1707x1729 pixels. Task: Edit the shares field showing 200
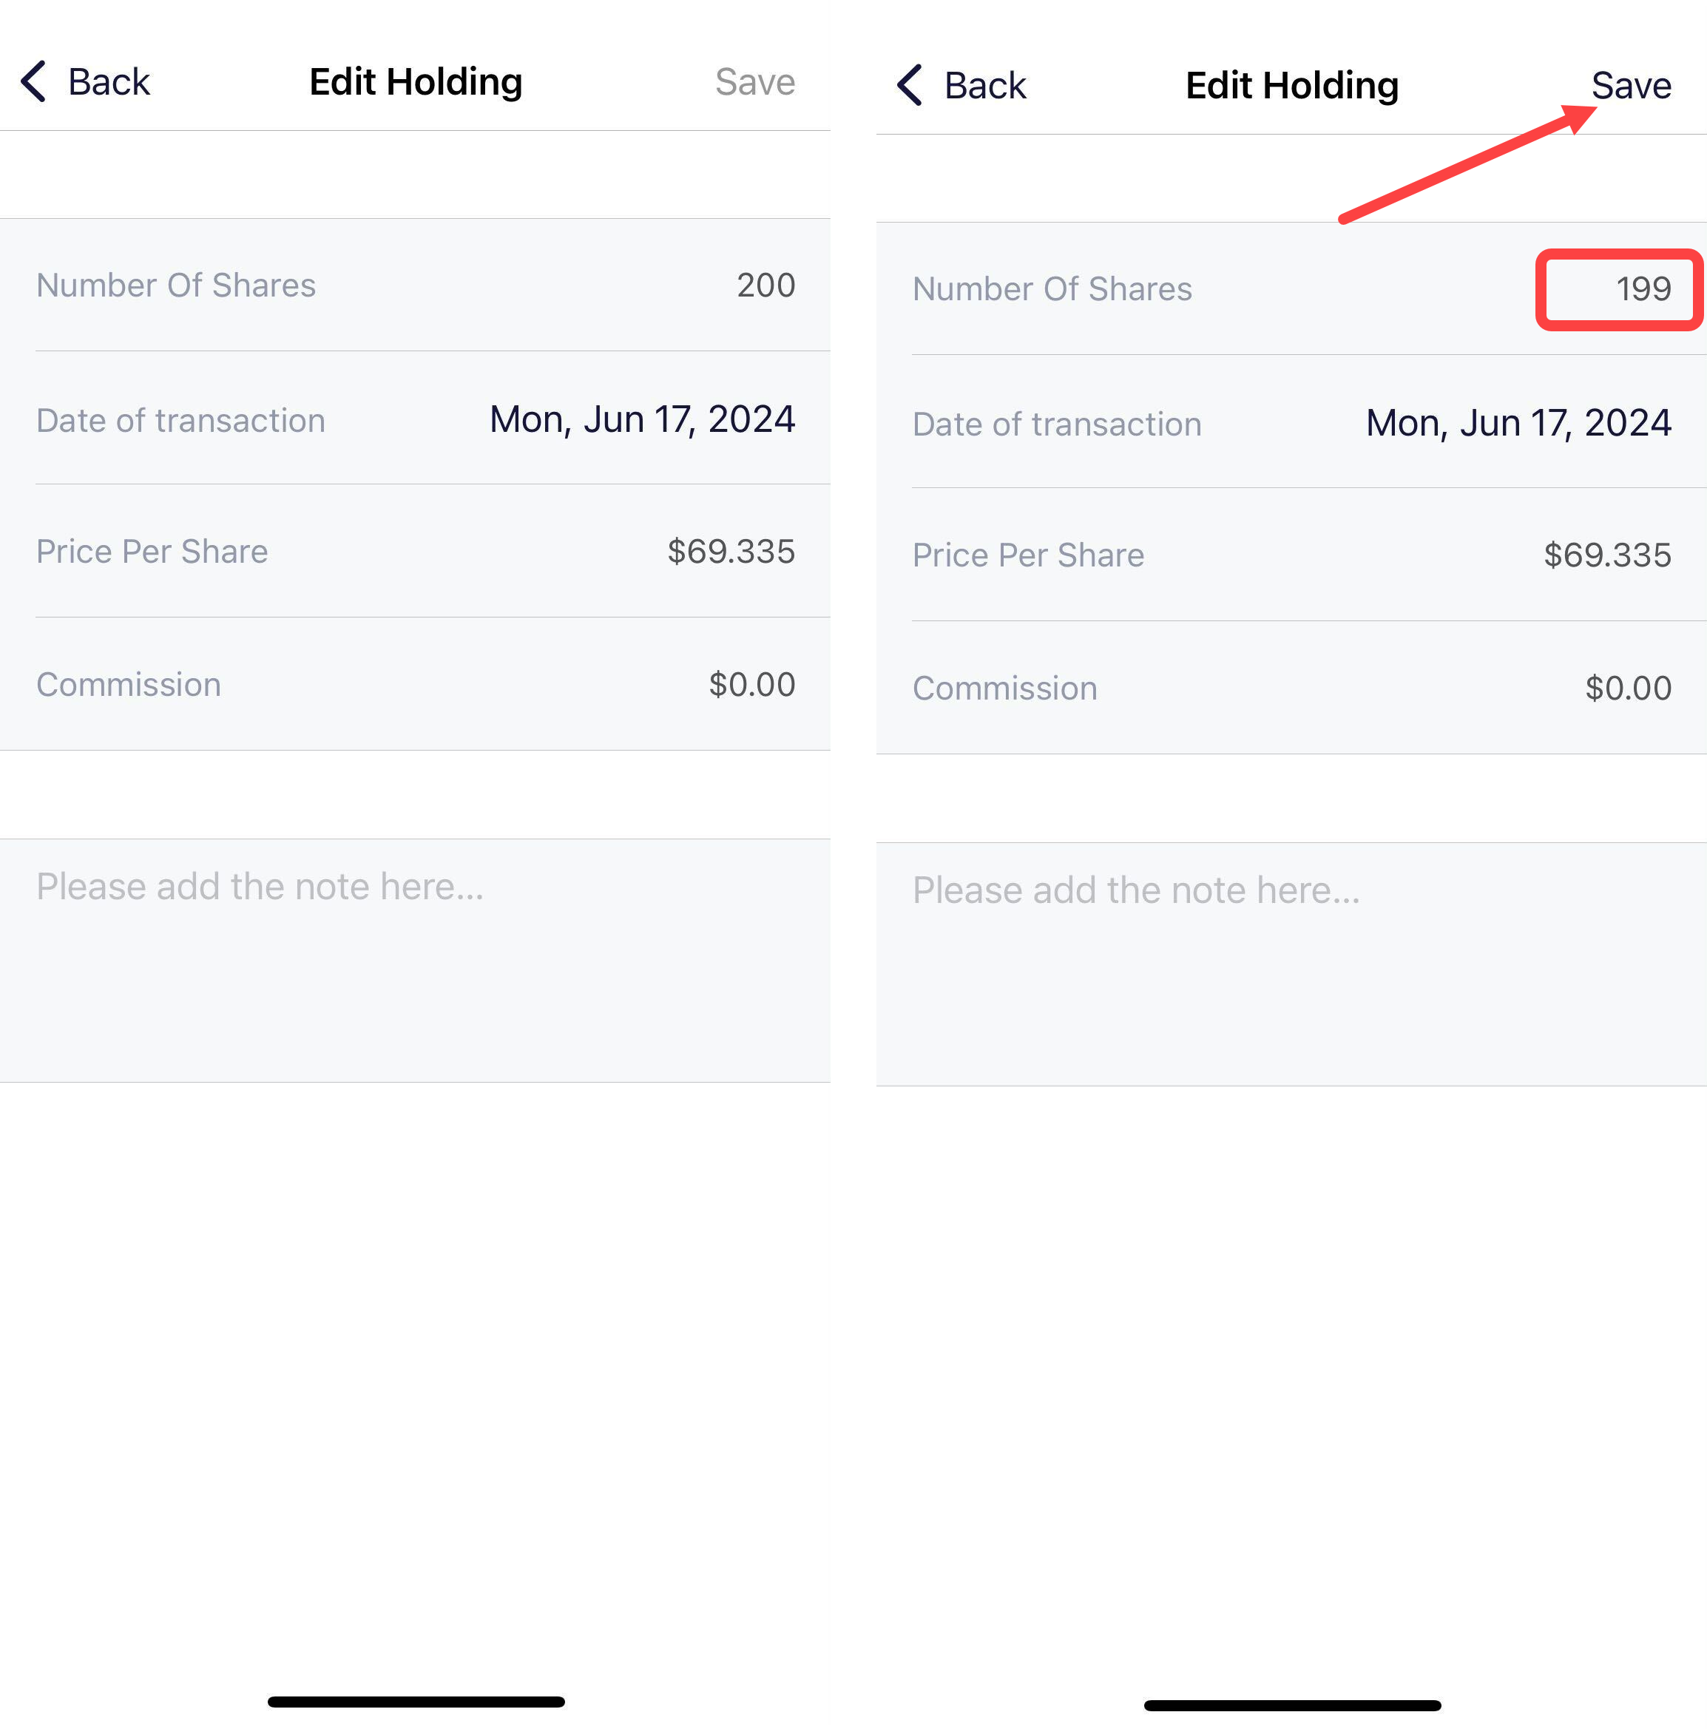pos(765,285)
